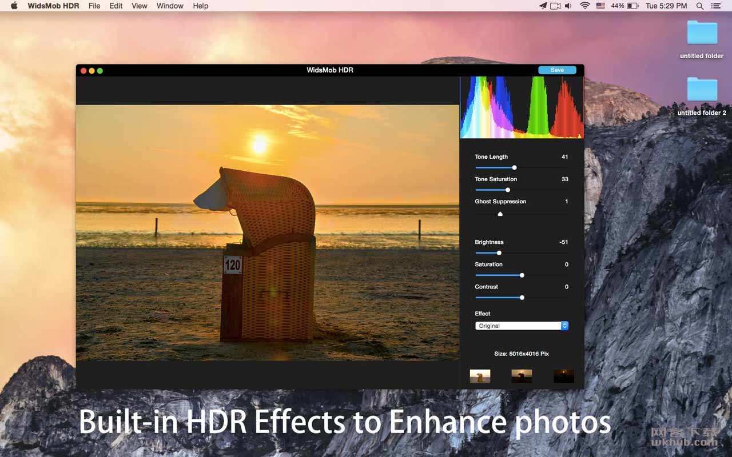Open Spotlight search magnifier
Viewport: 732px width, 457px height.
tap(700, 6)
